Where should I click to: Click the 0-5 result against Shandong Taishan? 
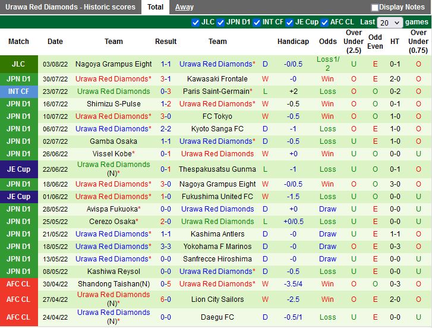166,284
